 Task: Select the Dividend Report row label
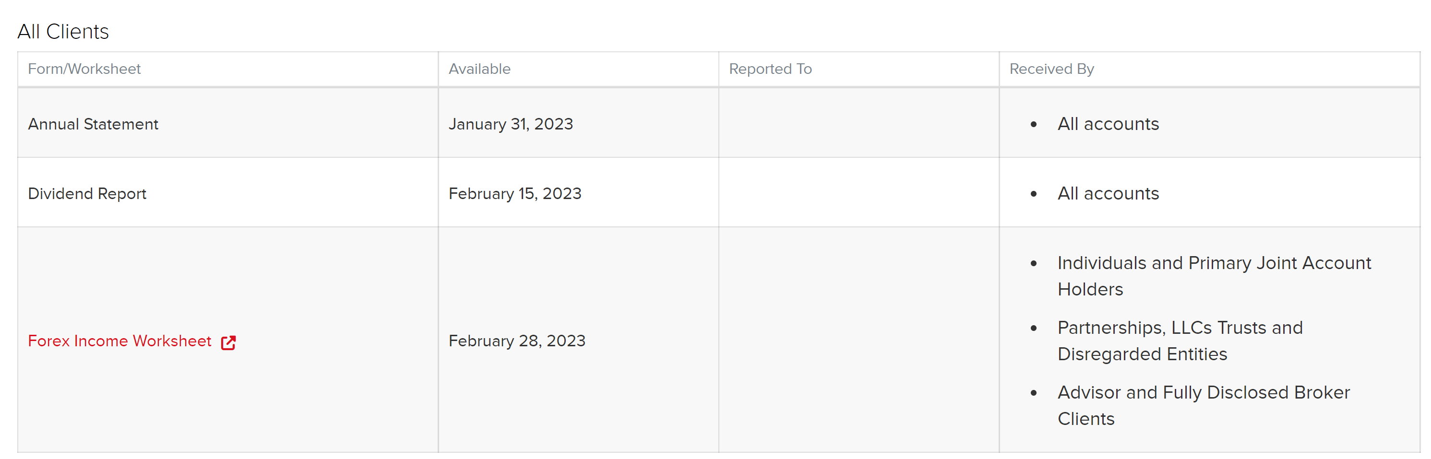tap(87, 193)
